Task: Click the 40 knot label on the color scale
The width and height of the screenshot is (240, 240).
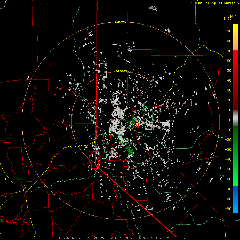Action: point(229,81)
